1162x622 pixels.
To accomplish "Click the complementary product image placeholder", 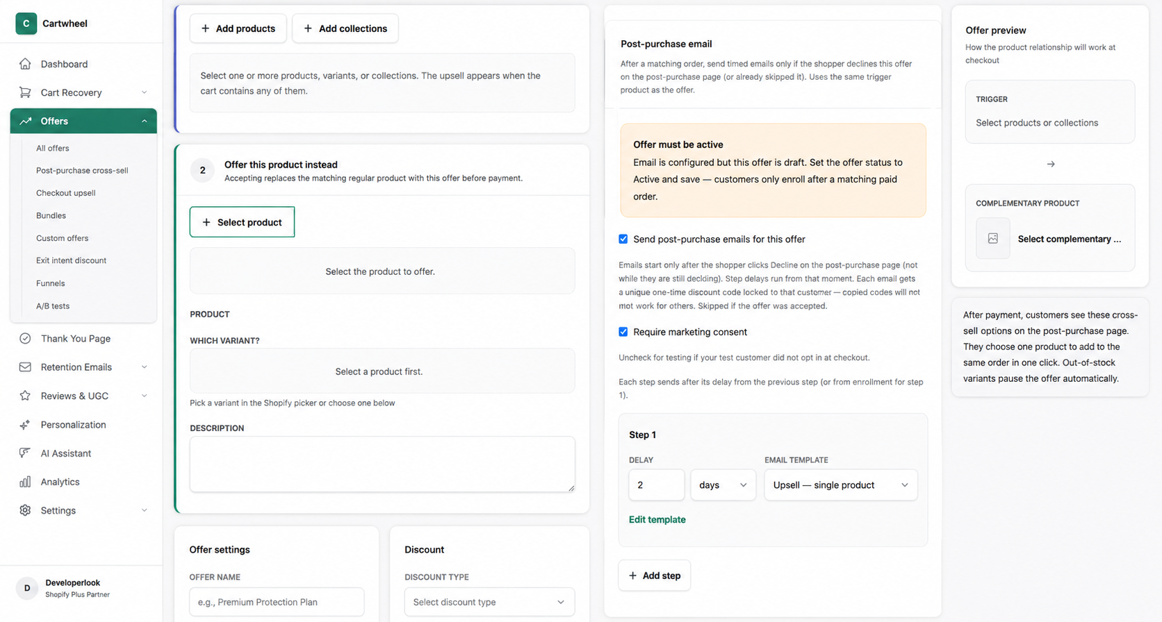I will (993, 239).
